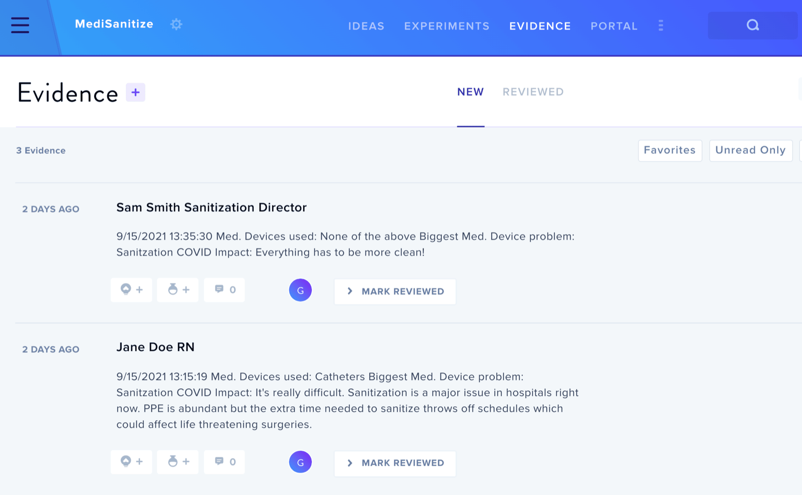
Task: Toggle the Unread Only filter
Action: 750,150
